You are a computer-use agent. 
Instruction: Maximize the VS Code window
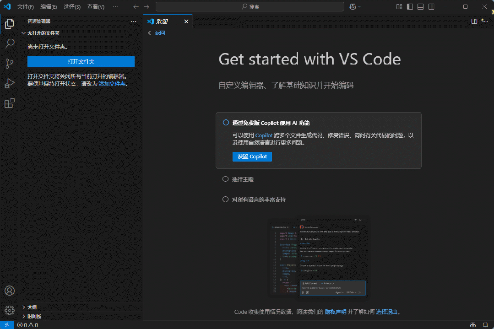coord(465,6)
